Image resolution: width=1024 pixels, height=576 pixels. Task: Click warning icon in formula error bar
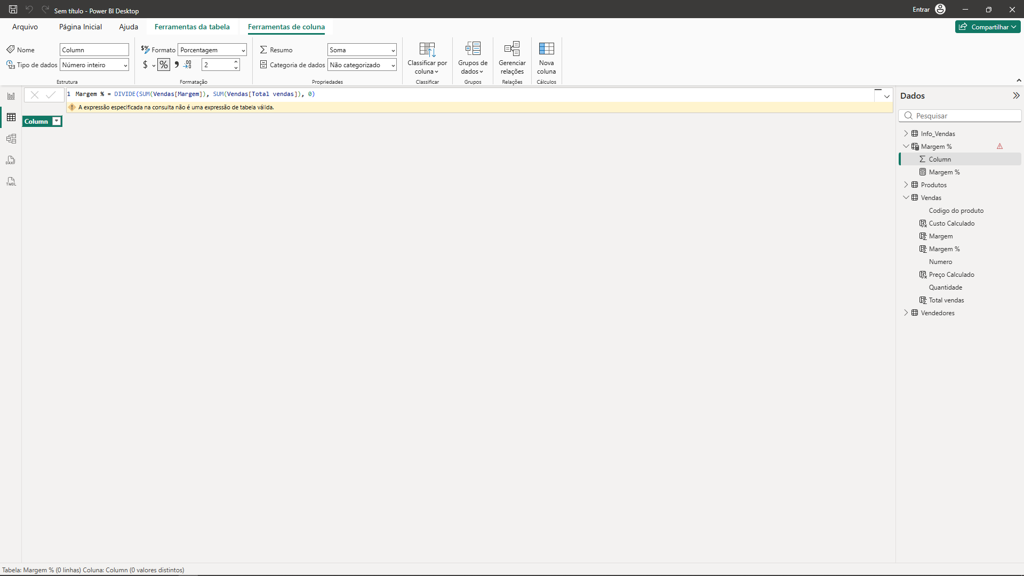(x=72, y=107)
